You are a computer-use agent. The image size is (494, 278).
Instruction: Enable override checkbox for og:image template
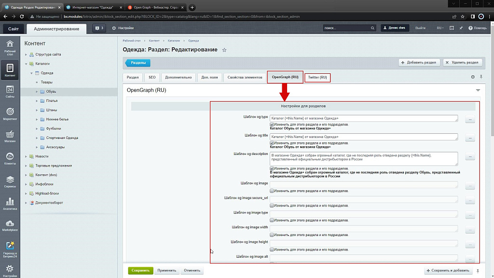[272, 191]
